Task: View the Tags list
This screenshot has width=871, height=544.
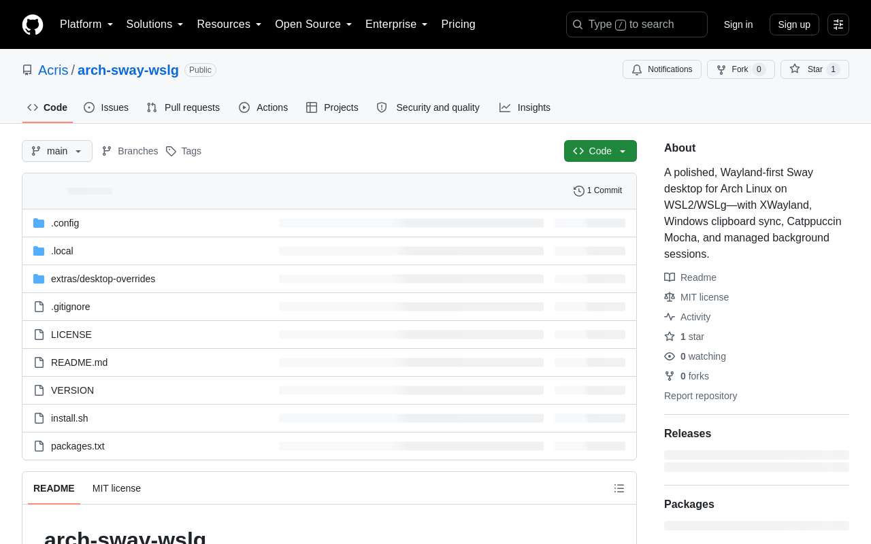Action: 184,151
